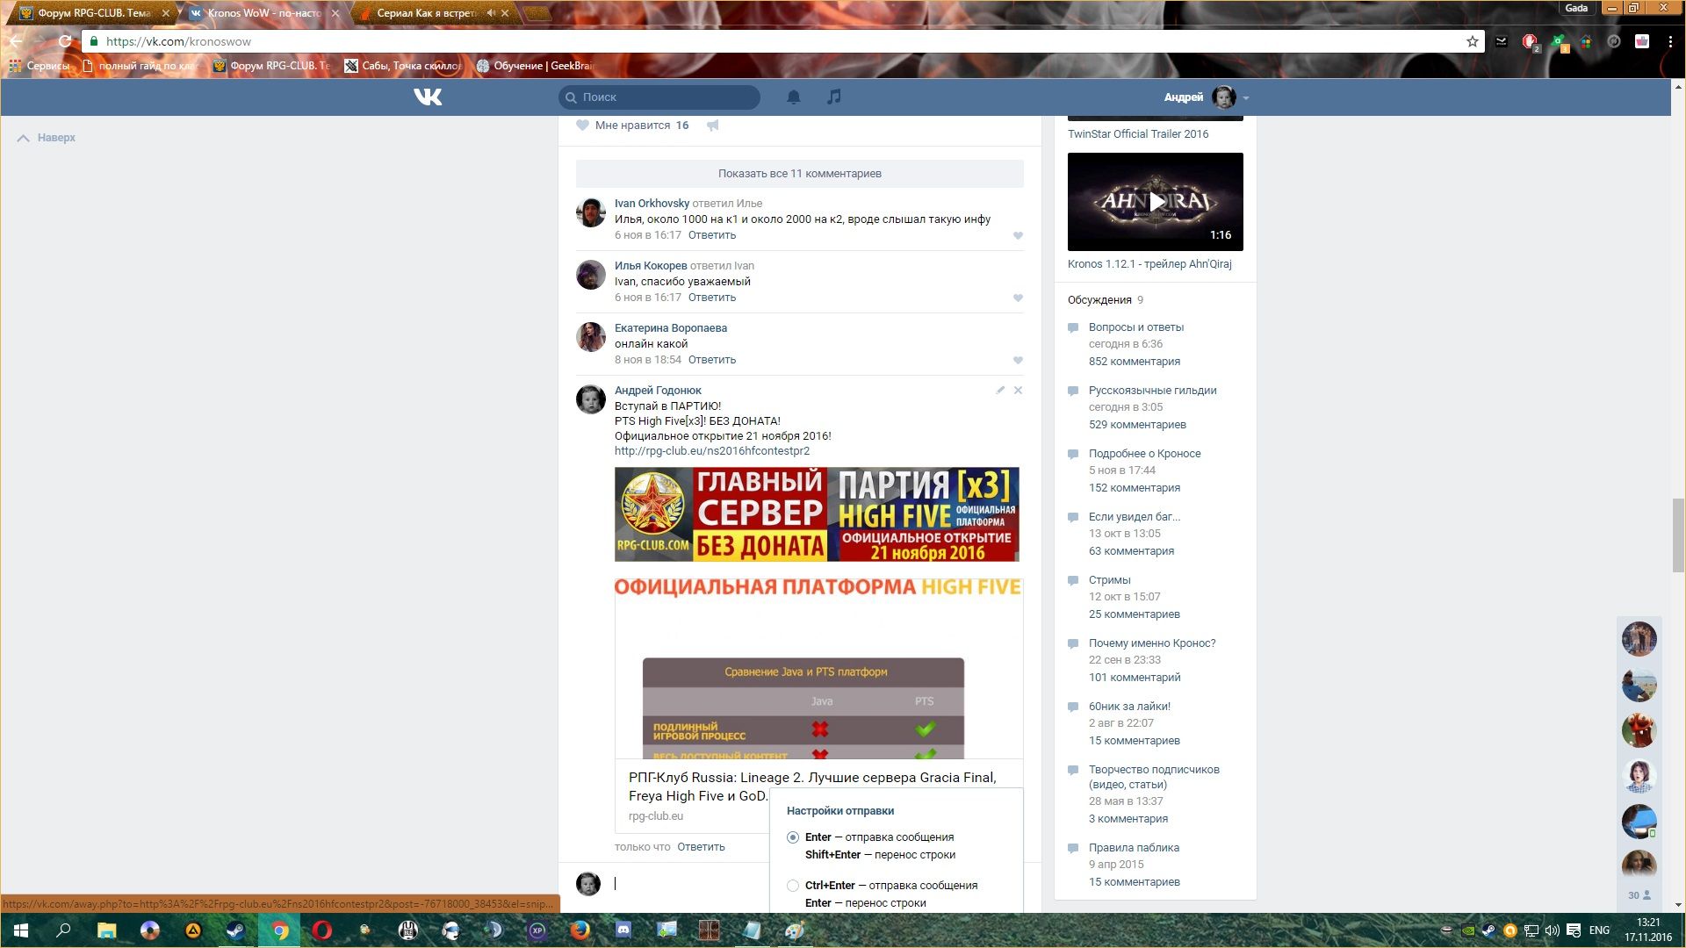The width and height of the screenshot is (1686, 948).
Task: Open the Windows Start menu
Action: click(21, 930)
